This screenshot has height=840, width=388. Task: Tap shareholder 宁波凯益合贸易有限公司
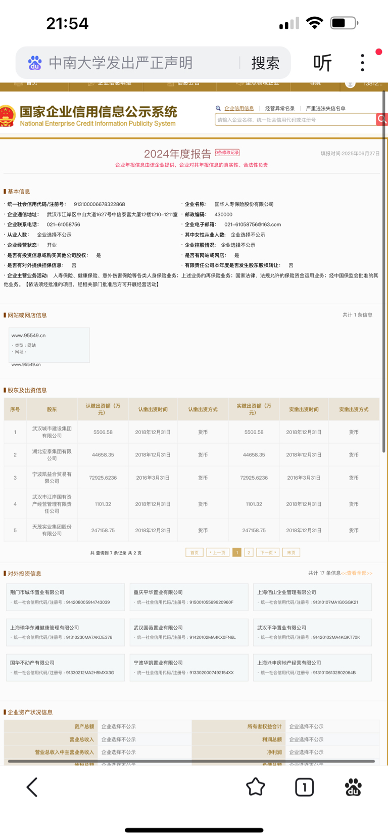pos(52,478)
